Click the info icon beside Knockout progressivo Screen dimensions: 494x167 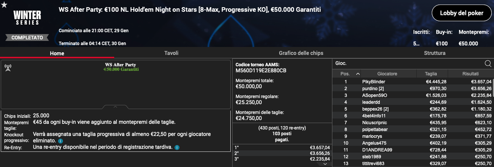point(61,141)
